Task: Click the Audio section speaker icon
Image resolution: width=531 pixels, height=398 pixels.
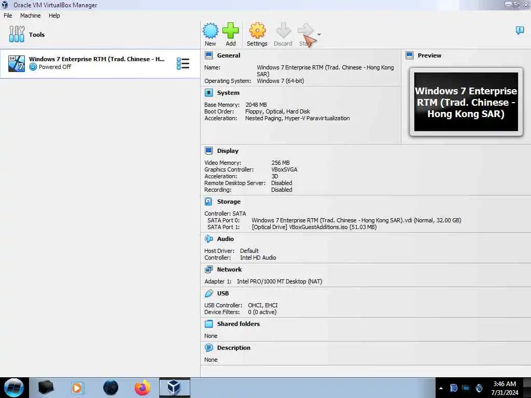Action: 208,239
